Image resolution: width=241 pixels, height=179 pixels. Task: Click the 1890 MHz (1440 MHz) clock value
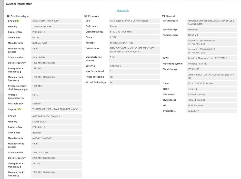[57, 63]
